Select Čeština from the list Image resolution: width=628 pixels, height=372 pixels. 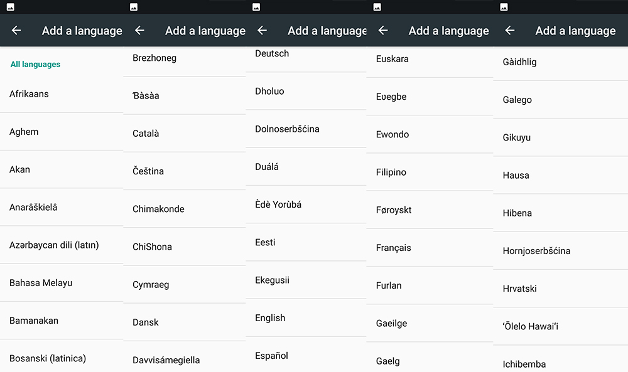(x=148, y=171)
